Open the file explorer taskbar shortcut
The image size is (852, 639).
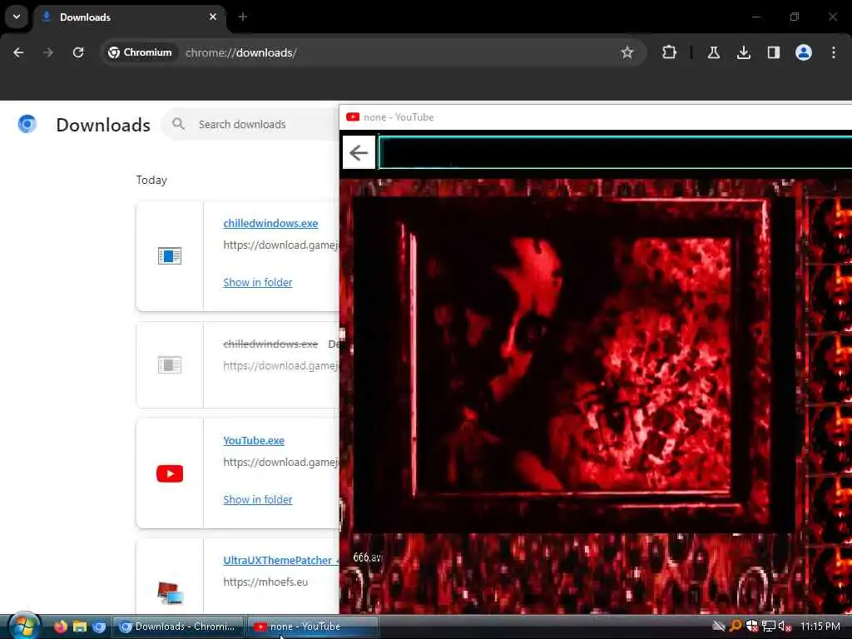80,627
